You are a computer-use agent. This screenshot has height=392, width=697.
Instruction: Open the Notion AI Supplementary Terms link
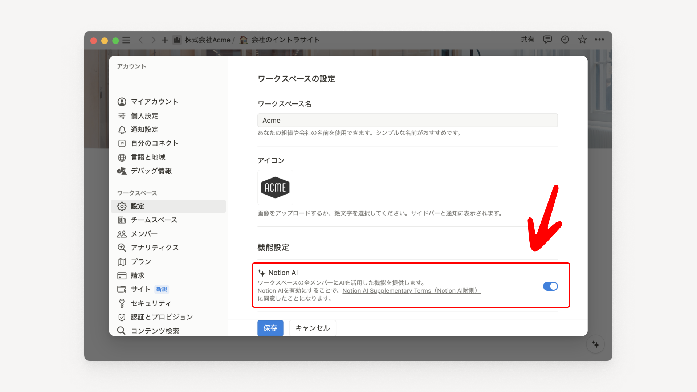tap(411, 291)
